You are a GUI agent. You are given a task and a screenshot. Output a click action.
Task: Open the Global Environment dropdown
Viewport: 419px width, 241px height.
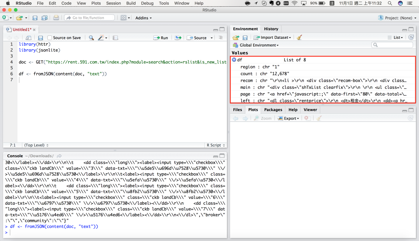coord(256,45)
